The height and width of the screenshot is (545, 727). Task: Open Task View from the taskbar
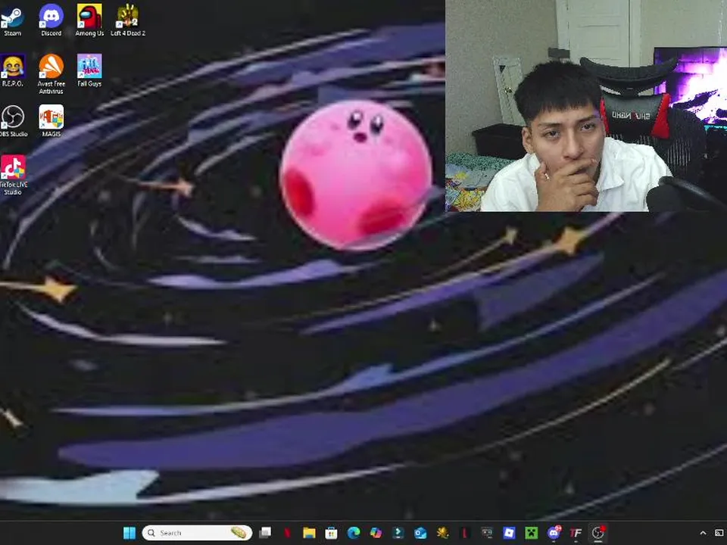point(265,533)
